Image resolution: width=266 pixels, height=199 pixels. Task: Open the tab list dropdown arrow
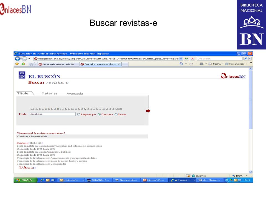[x=36, y=64]
